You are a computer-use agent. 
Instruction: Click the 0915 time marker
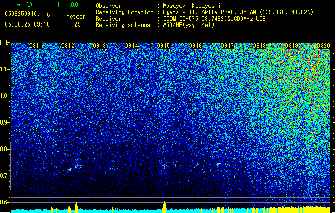163,46
